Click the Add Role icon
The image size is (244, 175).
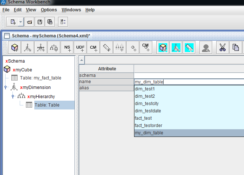206,48
